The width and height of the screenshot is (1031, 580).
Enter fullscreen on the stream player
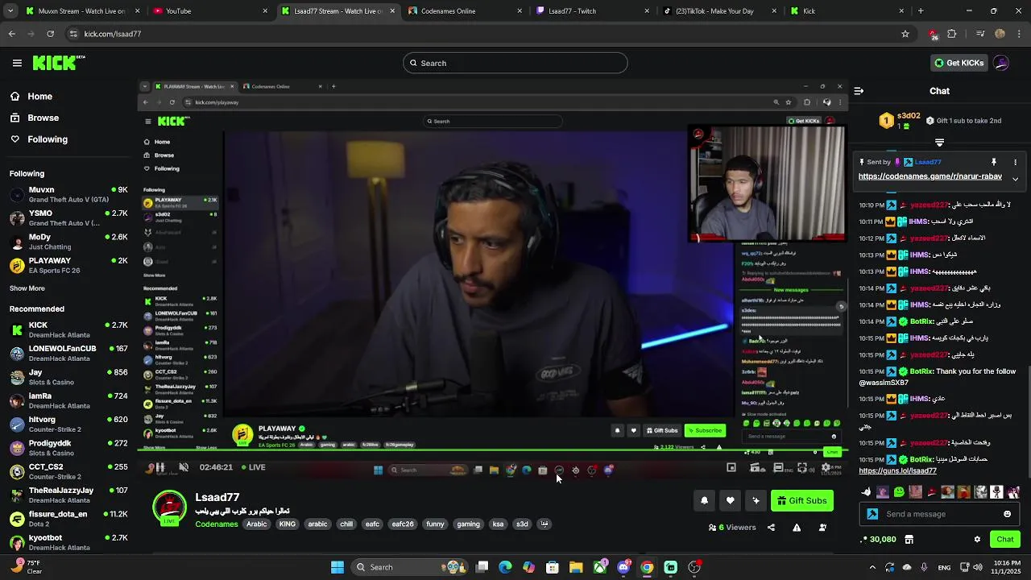802,467
